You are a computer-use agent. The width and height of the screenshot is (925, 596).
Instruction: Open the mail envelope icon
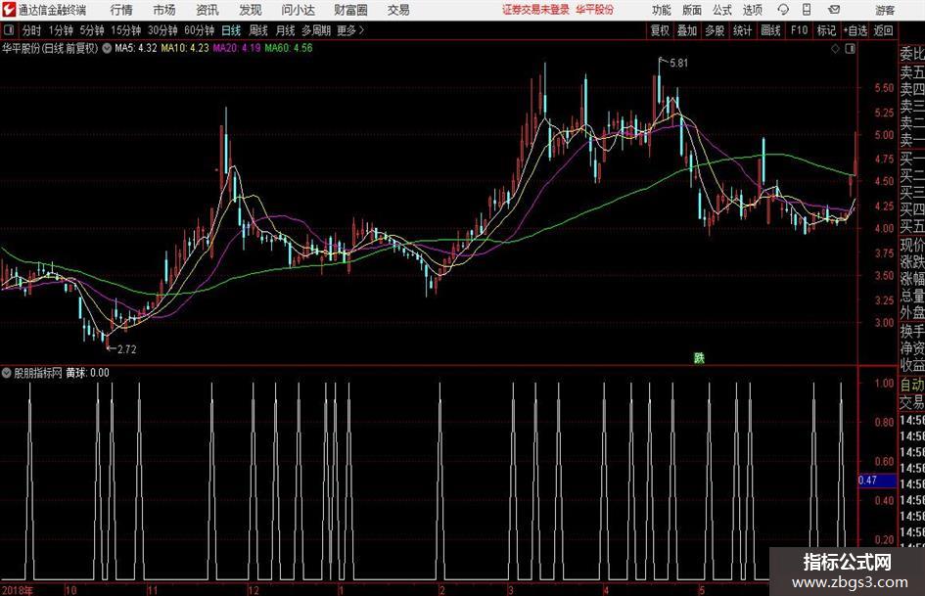(834, 10)
